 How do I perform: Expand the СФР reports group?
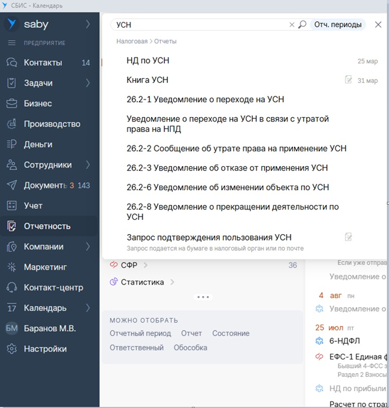coord(145,265)
